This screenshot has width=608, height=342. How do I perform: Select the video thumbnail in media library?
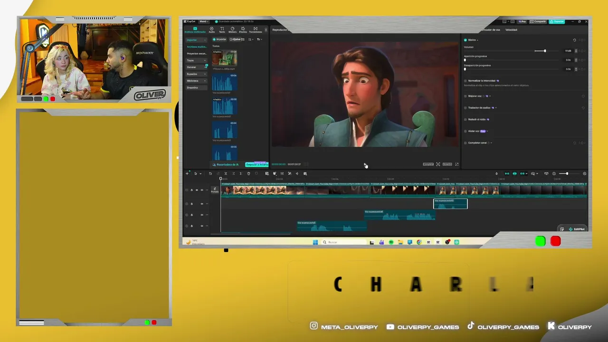pyautogui.click(x=225, y=58)
